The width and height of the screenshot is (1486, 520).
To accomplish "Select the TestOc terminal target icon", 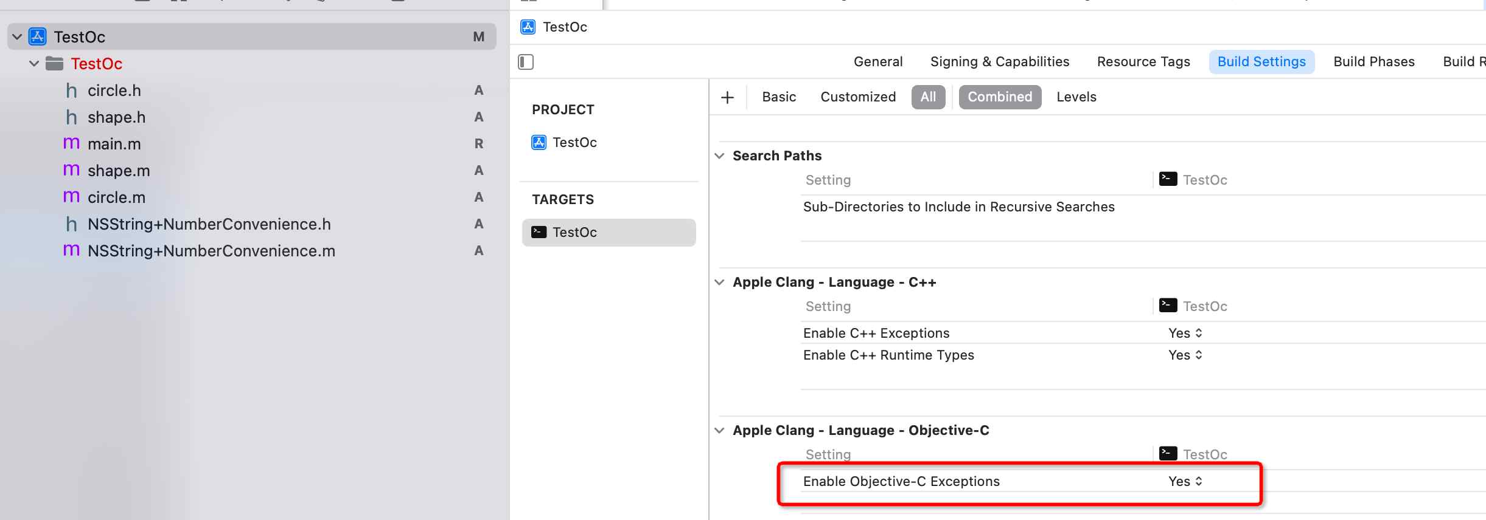I will 539,232.
